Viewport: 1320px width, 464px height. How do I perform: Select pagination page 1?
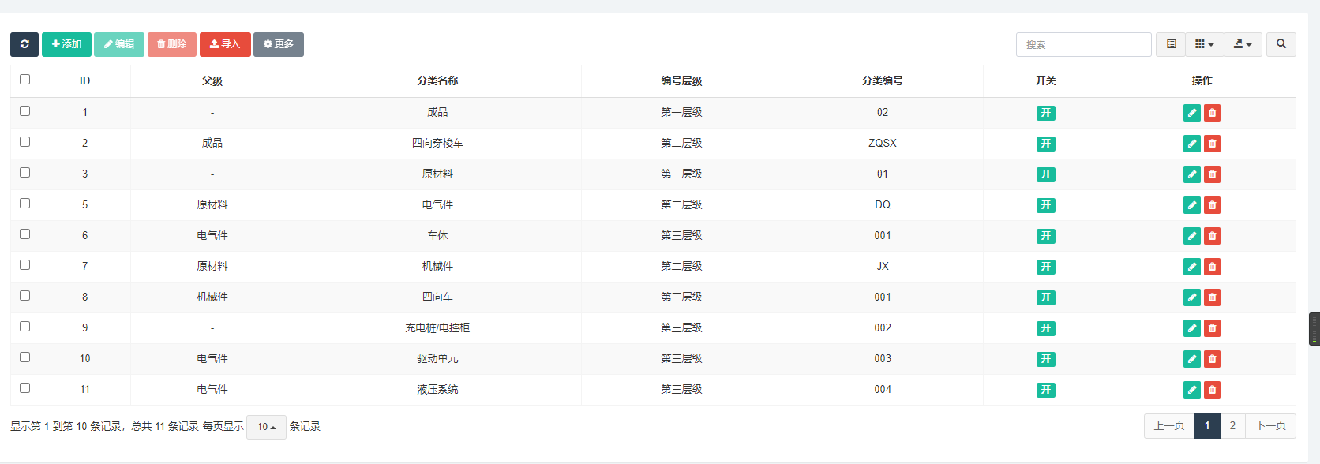(x=1207, y=426)
